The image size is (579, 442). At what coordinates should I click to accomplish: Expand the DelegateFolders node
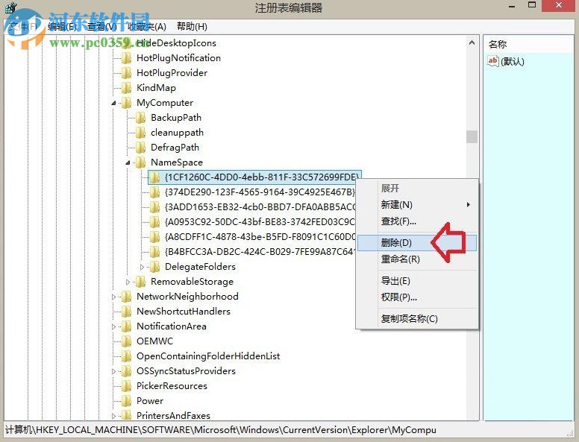click(143, 267)
